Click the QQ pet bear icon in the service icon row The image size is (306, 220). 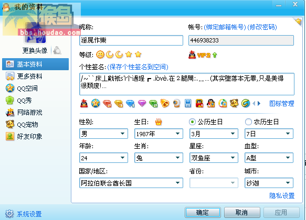(234, 103)
